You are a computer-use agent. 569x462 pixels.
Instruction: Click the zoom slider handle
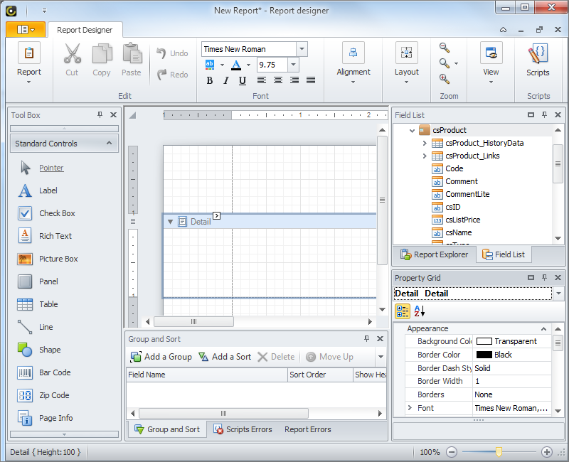[x=499, y=452]
